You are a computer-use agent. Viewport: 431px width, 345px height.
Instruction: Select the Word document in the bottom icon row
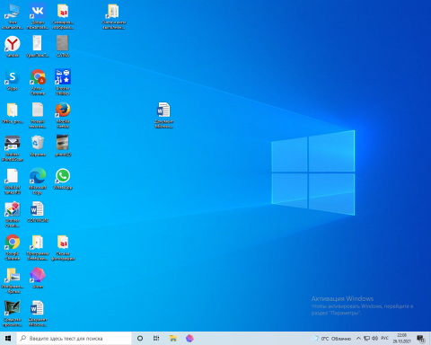[x=38, y=314]
